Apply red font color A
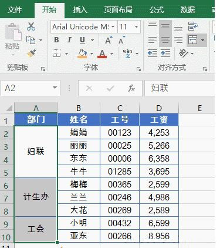This screenshot has height=248, width=220. click(102, 53)
